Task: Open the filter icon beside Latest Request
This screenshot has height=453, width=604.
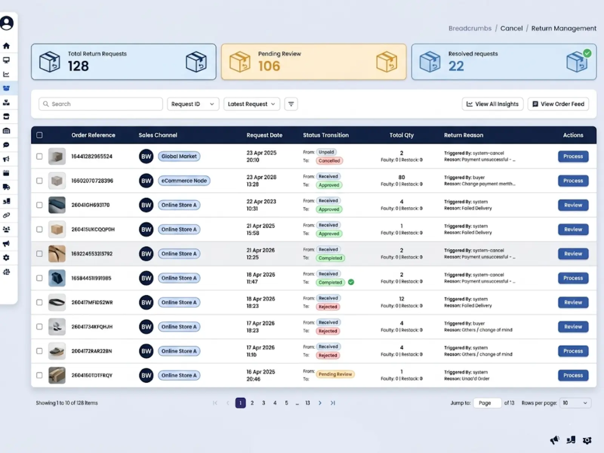Action: [x=291, y=104]
